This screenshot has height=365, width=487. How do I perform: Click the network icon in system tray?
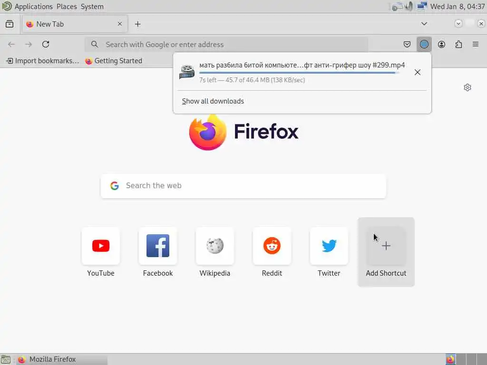click(421, 6)
